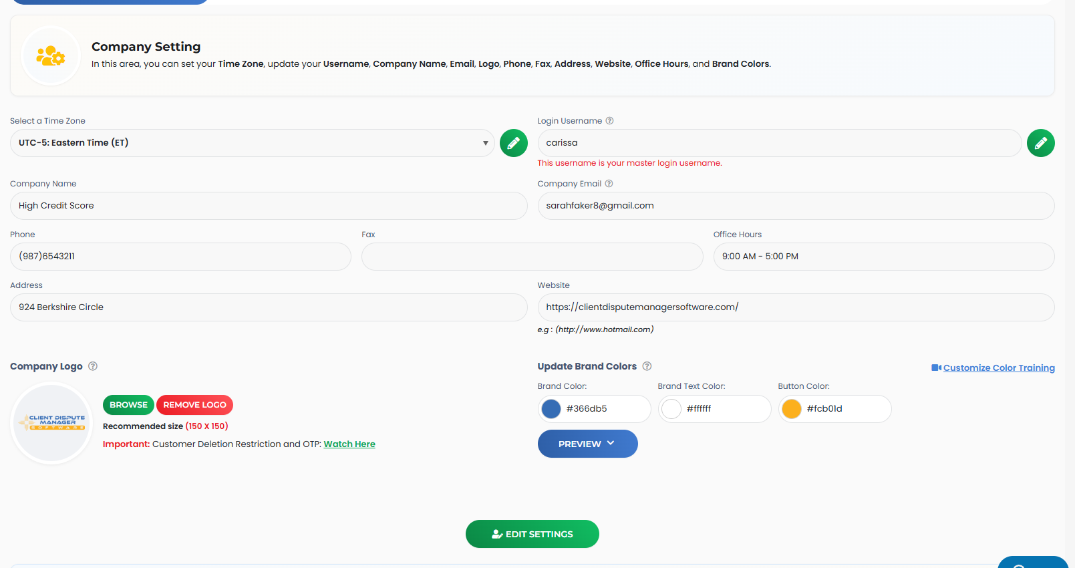Click the Office Hours input field
This screenshot has height=568, width=1075.
(x=884, y=257)
